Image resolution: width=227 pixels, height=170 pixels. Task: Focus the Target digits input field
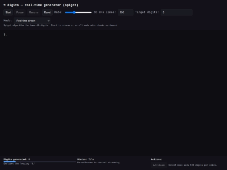tap(177, 13)
